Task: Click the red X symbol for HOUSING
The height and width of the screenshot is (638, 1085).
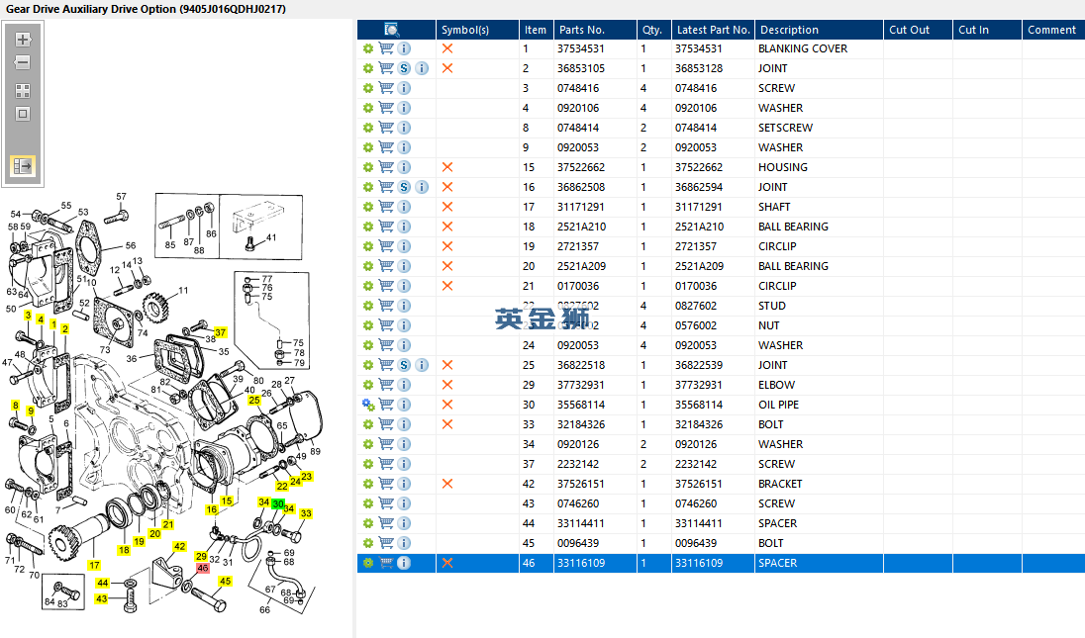Action: (x=447, y=167)
